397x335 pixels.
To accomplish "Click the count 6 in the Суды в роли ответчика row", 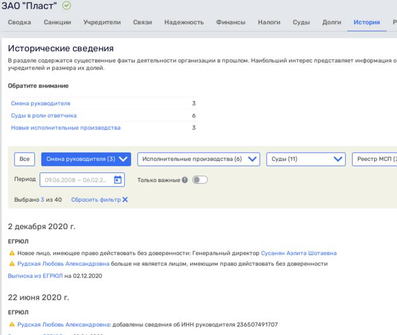I will (194, 116).
